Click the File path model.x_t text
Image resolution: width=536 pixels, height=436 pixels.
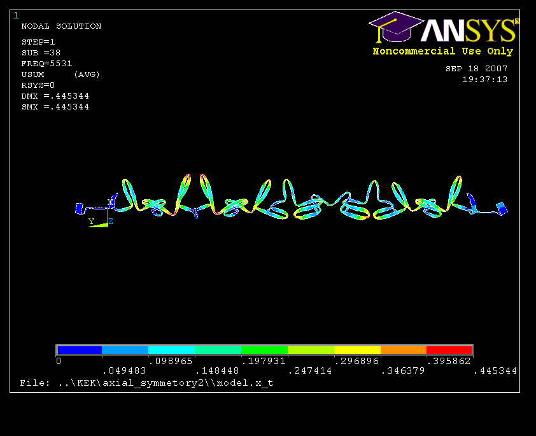tap(146, 383)
